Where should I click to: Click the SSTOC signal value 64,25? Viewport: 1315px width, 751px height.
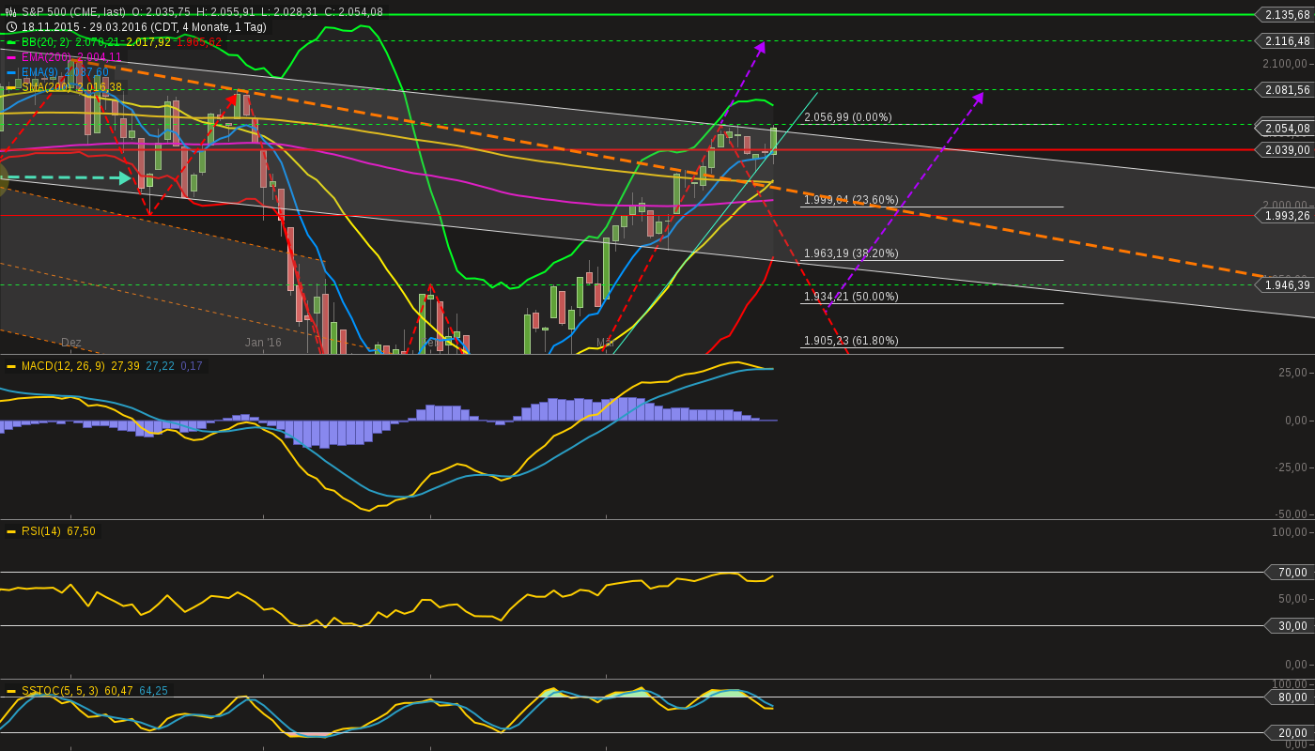(x=154, y=691)
